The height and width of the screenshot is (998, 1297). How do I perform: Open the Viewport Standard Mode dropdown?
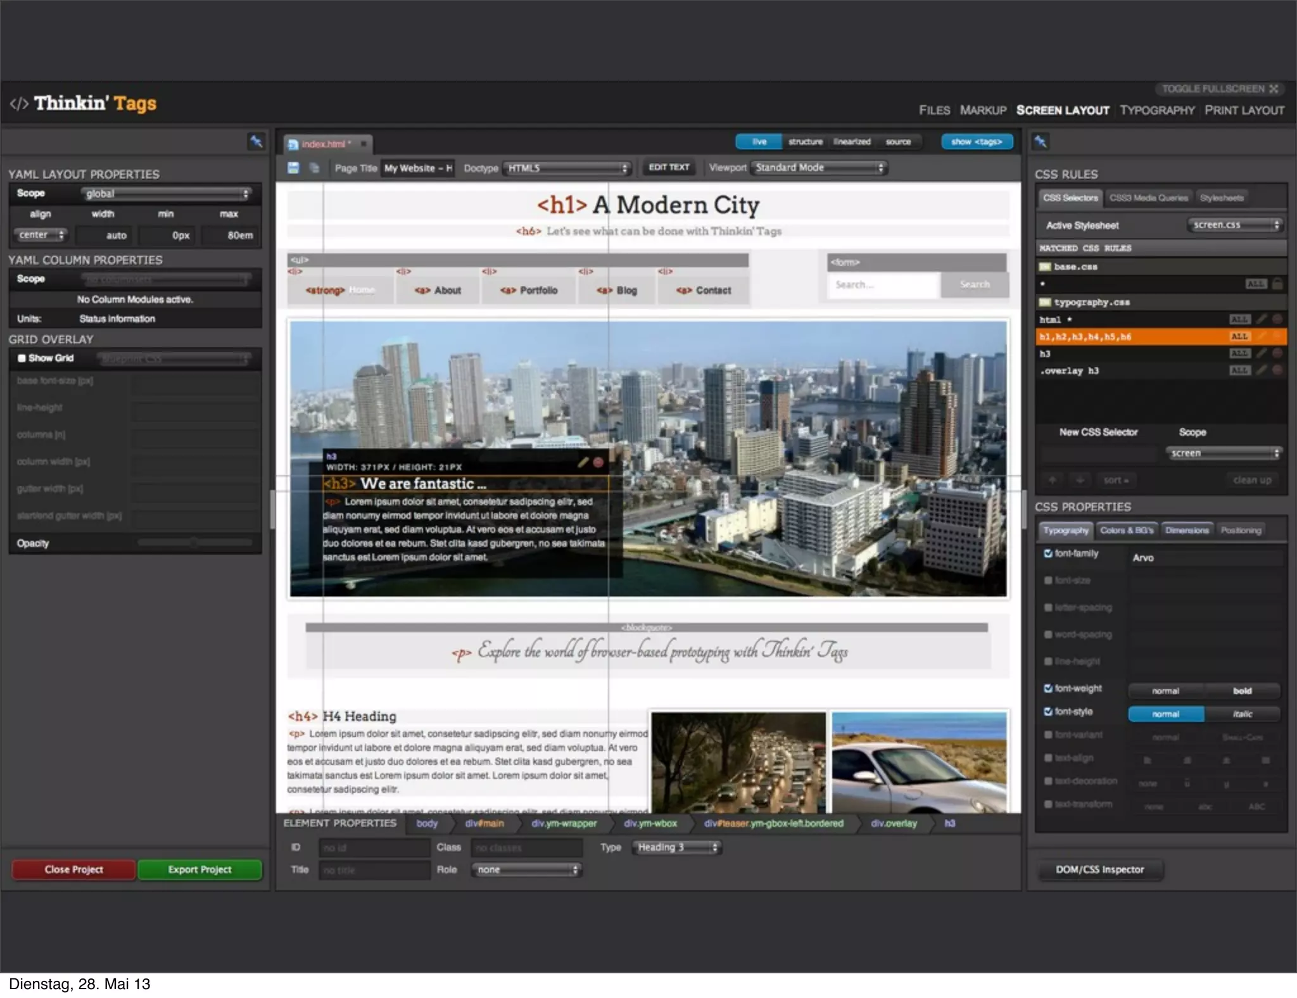click(x=819, y=168)
